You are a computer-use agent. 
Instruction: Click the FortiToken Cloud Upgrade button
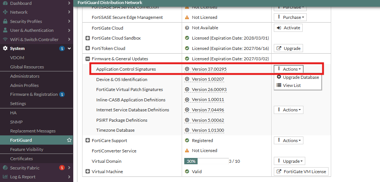[288, 48]
